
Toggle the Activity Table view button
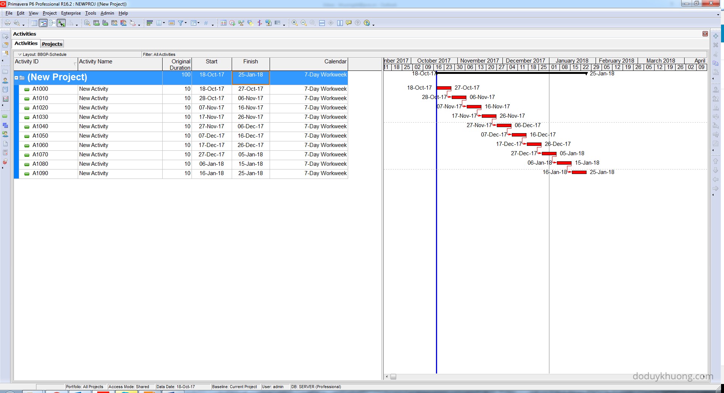[34, 23]
